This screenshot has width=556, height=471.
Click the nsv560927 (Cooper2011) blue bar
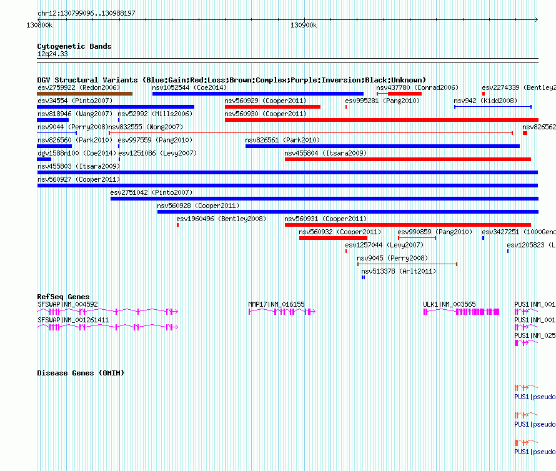(287, 186)
